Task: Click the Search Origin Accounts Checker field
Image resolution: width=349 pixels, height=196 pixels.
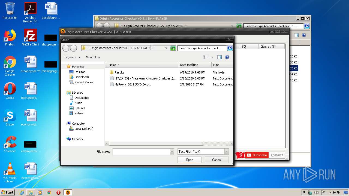Action: [203, 48]
